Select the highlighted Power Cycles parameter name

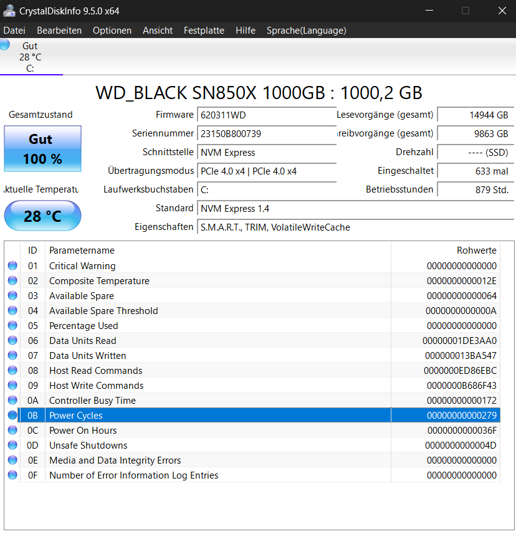[x=76, y=416]
